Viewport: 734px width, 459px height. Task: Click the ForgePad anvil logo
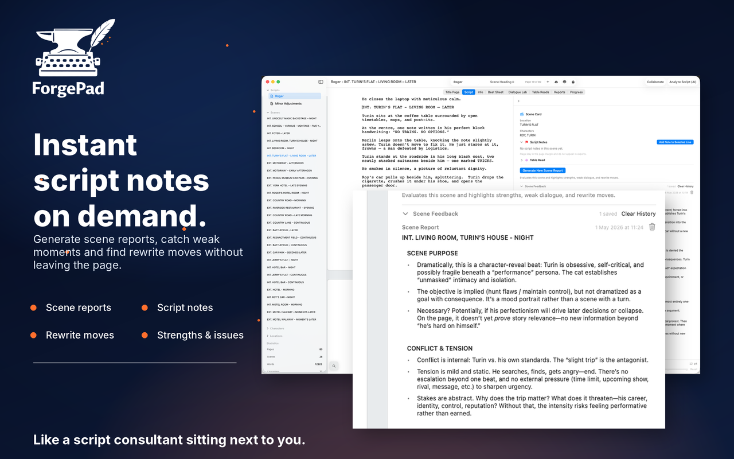tap(75, 47)
